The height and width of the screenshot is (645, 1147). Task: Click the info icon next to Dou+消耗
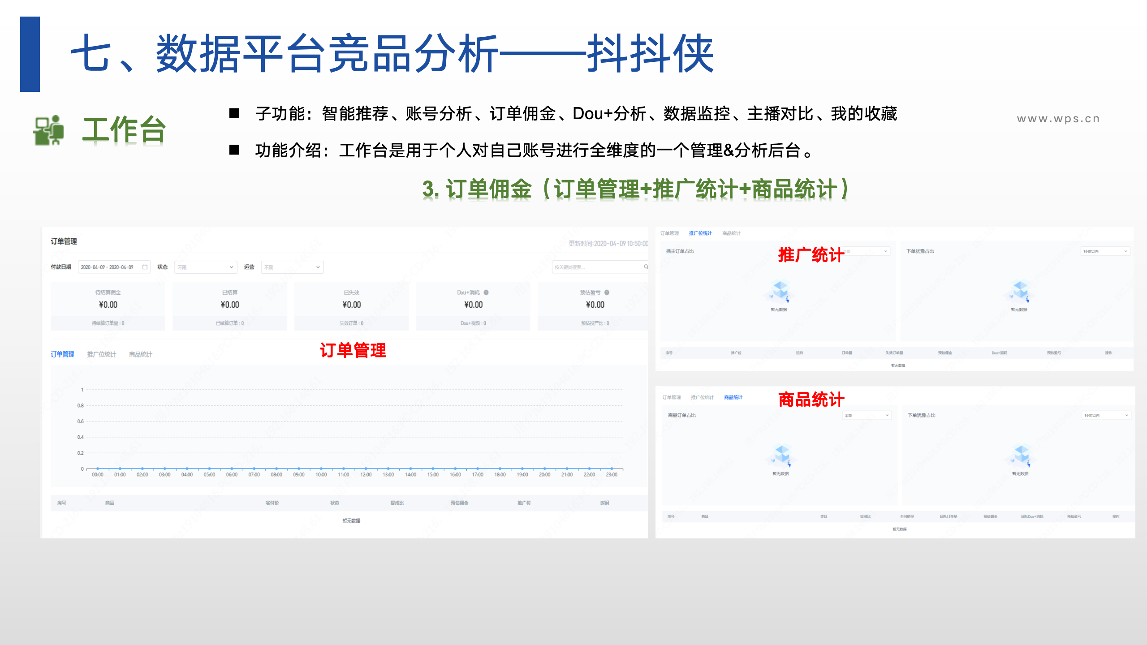486,292
